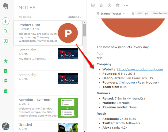Open the @rrhoover founder link

point(127,83)
